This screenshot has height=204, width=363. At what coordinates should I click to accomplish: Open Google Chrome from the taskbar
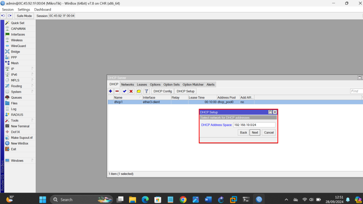(x=183, y=199)
